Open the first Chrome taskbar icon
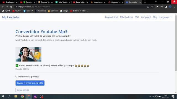The width and height of the screenshot is (177, 99). (x=22, y=97)
